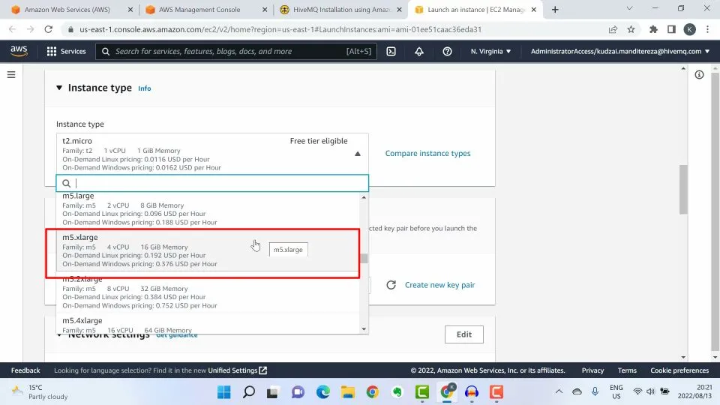Screen dimensions: 720x405
Task: Open the Feedback link in footer
Action: 25,370
